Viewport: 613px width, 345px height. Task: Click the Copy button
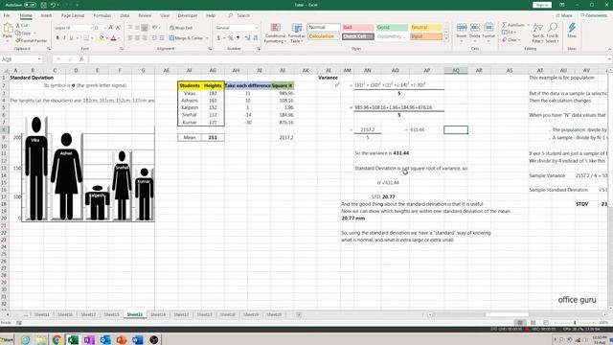(x=23, y=33)
